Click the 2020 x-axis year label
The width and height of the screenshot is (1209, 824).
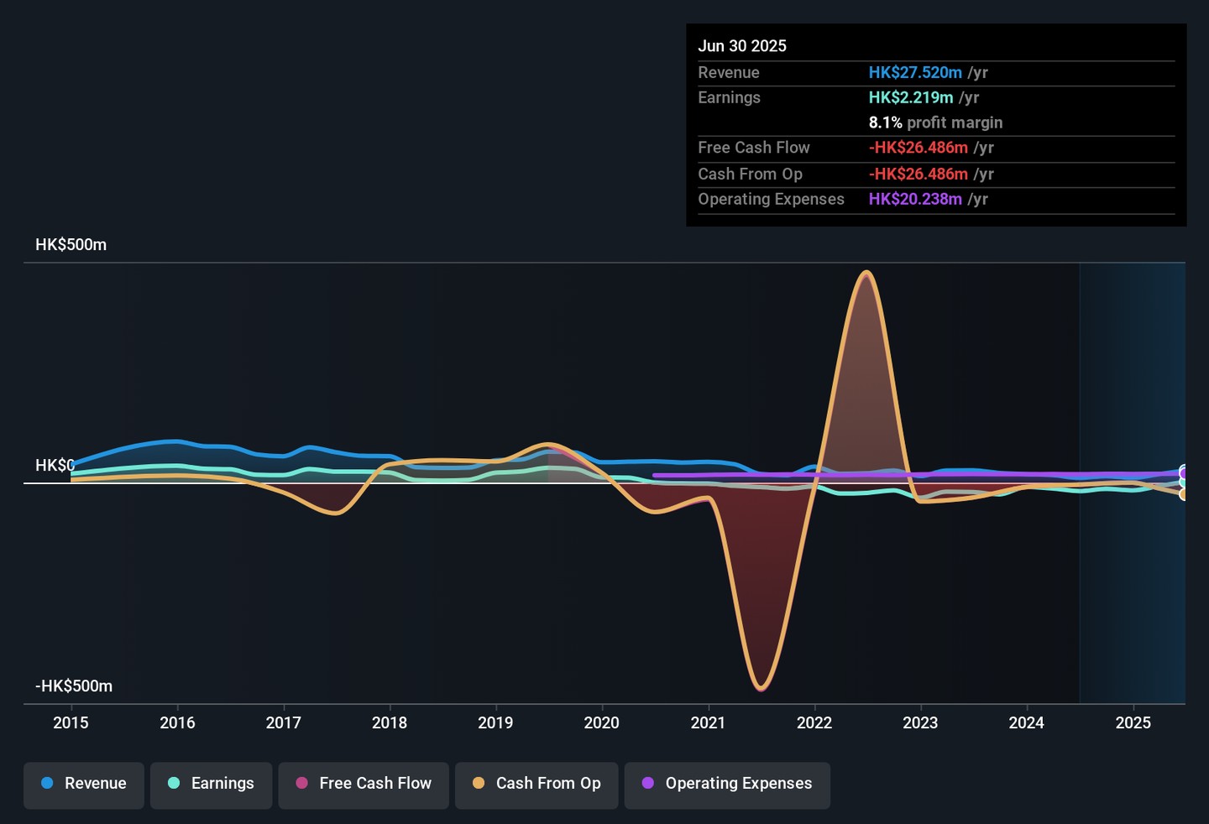[x=601, y=722]
